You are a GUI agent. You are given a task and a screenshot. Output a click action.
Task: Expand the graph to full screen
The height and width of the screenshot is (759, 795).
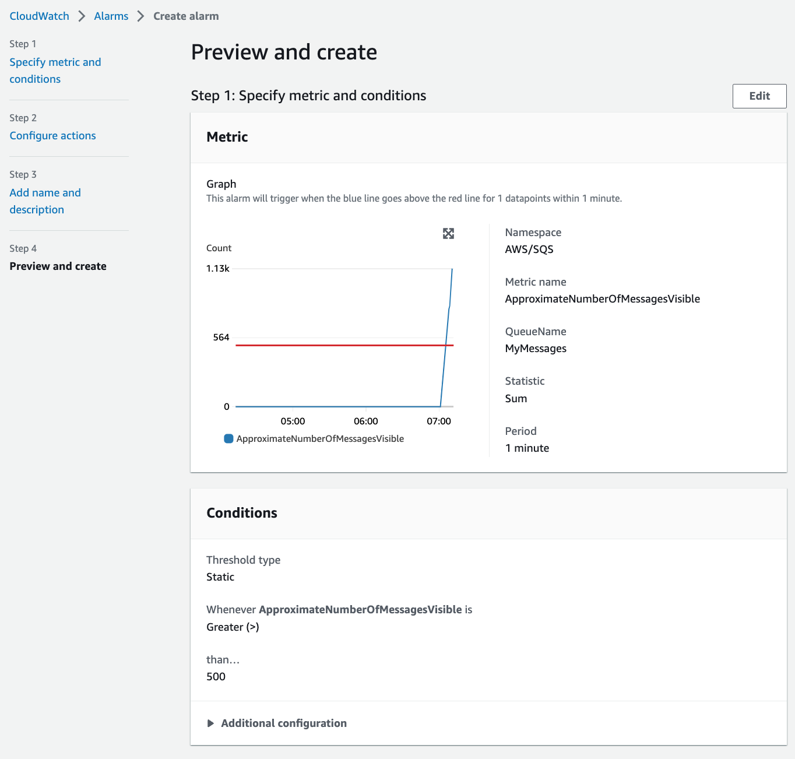[x=448, y=234]
